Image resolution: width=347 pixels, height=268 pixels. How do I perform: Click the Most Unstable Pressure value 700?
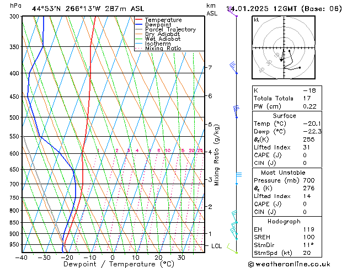click(x=309, y=180)
